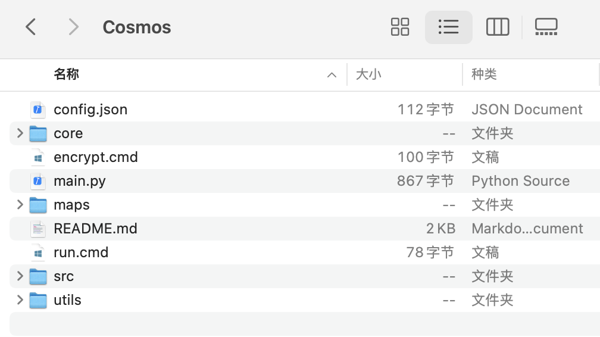Switch to icon grid view
Screen dimensions: 600x337
click(x=400, y=27)
